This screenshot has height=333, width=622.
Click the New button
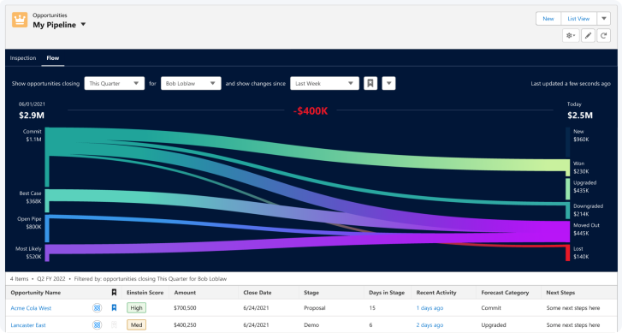(x=548, y=19)
